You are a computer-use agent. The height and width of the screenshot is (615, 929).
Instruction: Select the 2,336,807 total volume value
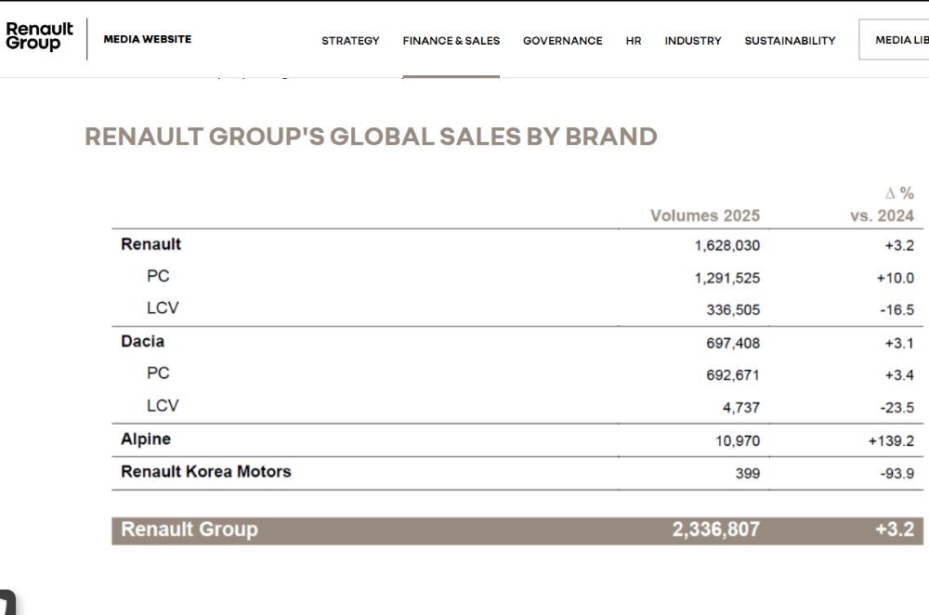click(715, 530)
